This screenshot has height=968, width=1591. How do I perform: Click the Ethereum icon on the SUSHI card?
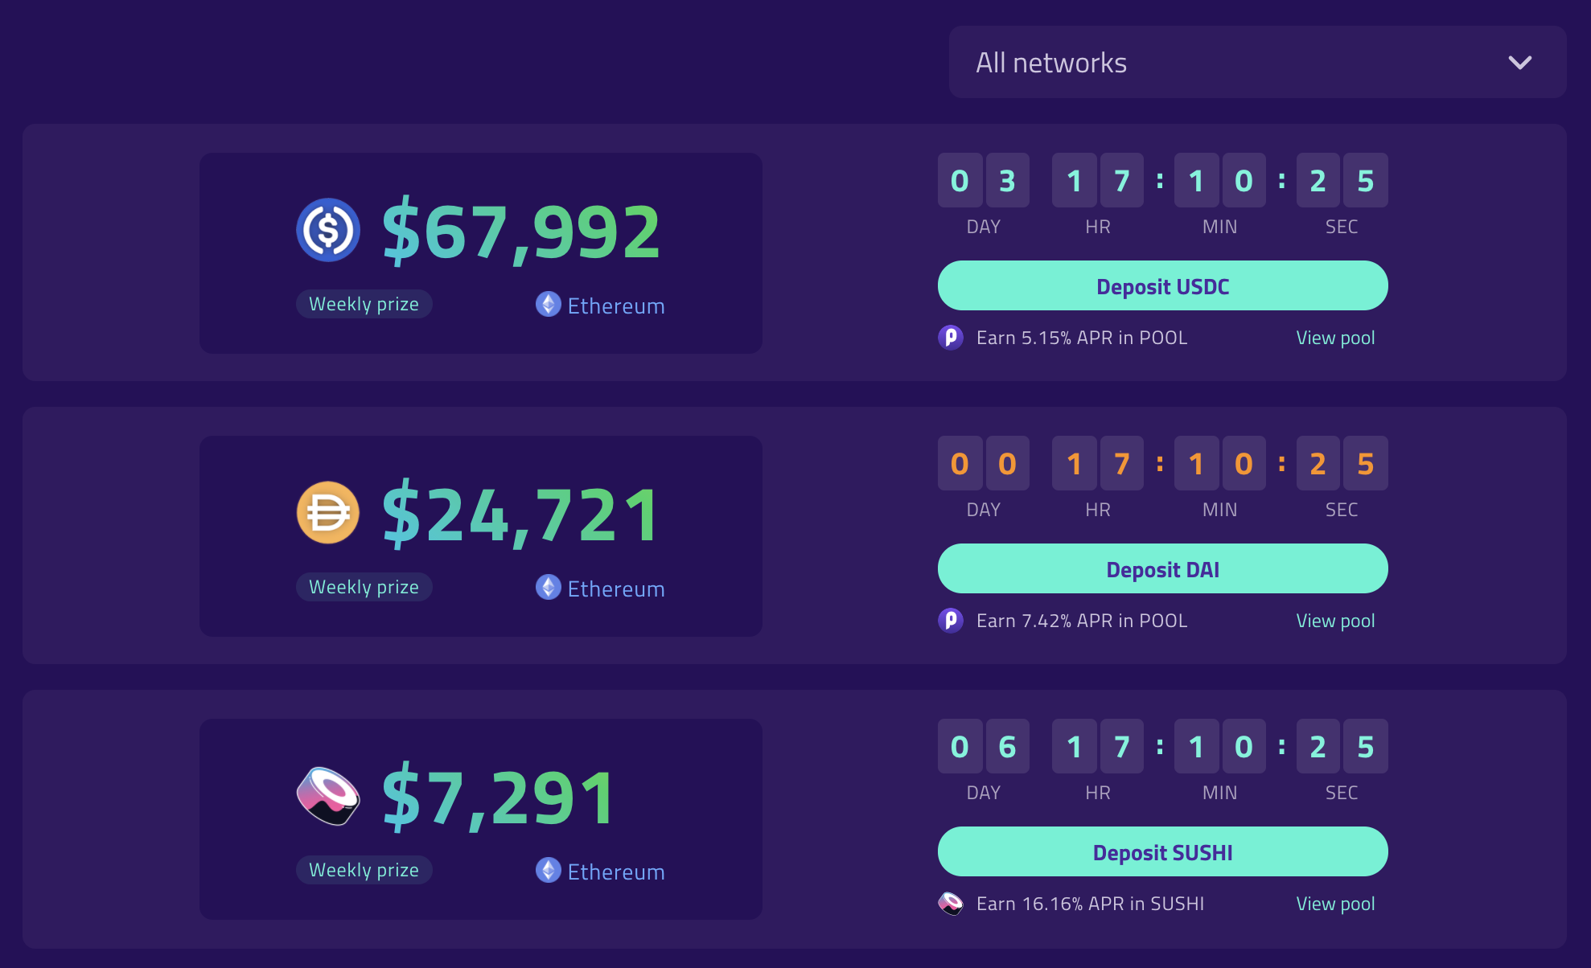(548, 871)
